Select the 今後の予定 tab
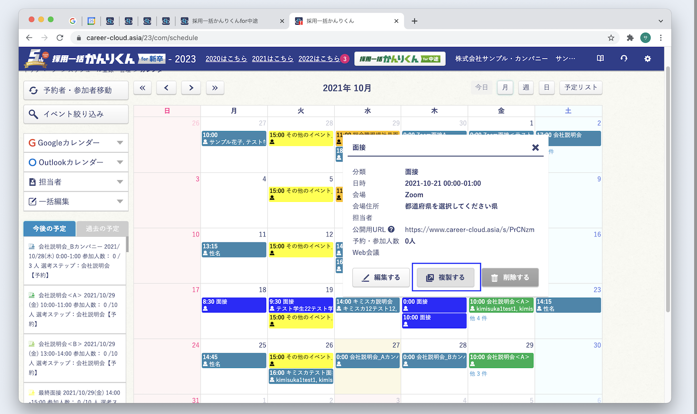The image size is (697, 414). pos(49,229)
